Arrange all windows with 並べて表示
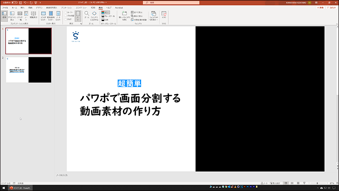The image size is (339, 191). point(136,12)
